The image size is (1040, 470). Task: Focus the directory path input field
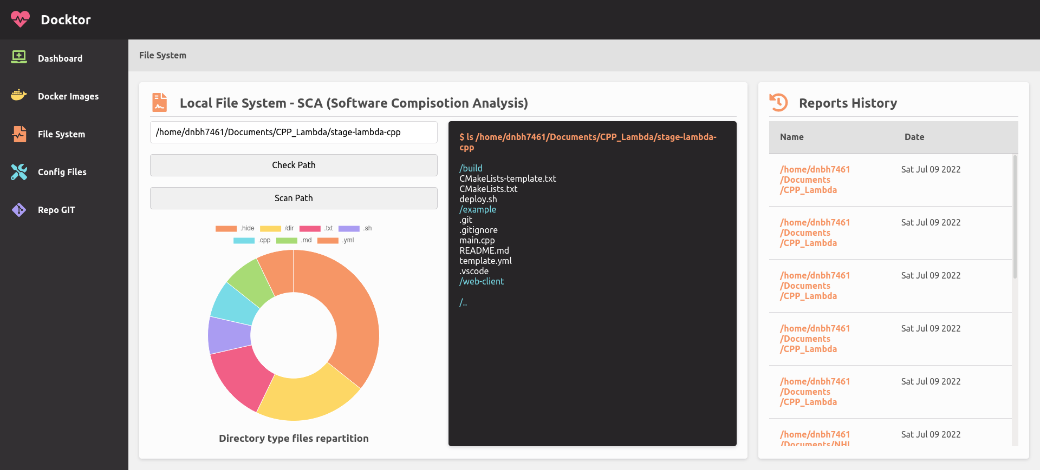click(294, 132)
